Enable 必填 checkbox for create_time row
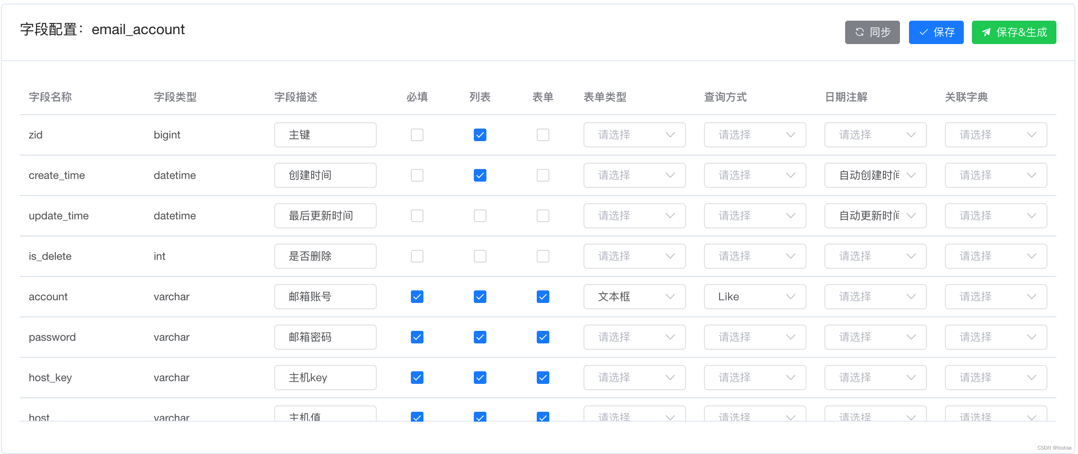This screenshot has width=1078, height=454. (417, 175)
